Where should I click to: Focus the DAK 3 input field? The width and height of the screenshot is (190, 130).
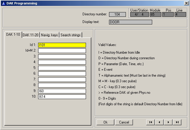[x=62, y=57]
